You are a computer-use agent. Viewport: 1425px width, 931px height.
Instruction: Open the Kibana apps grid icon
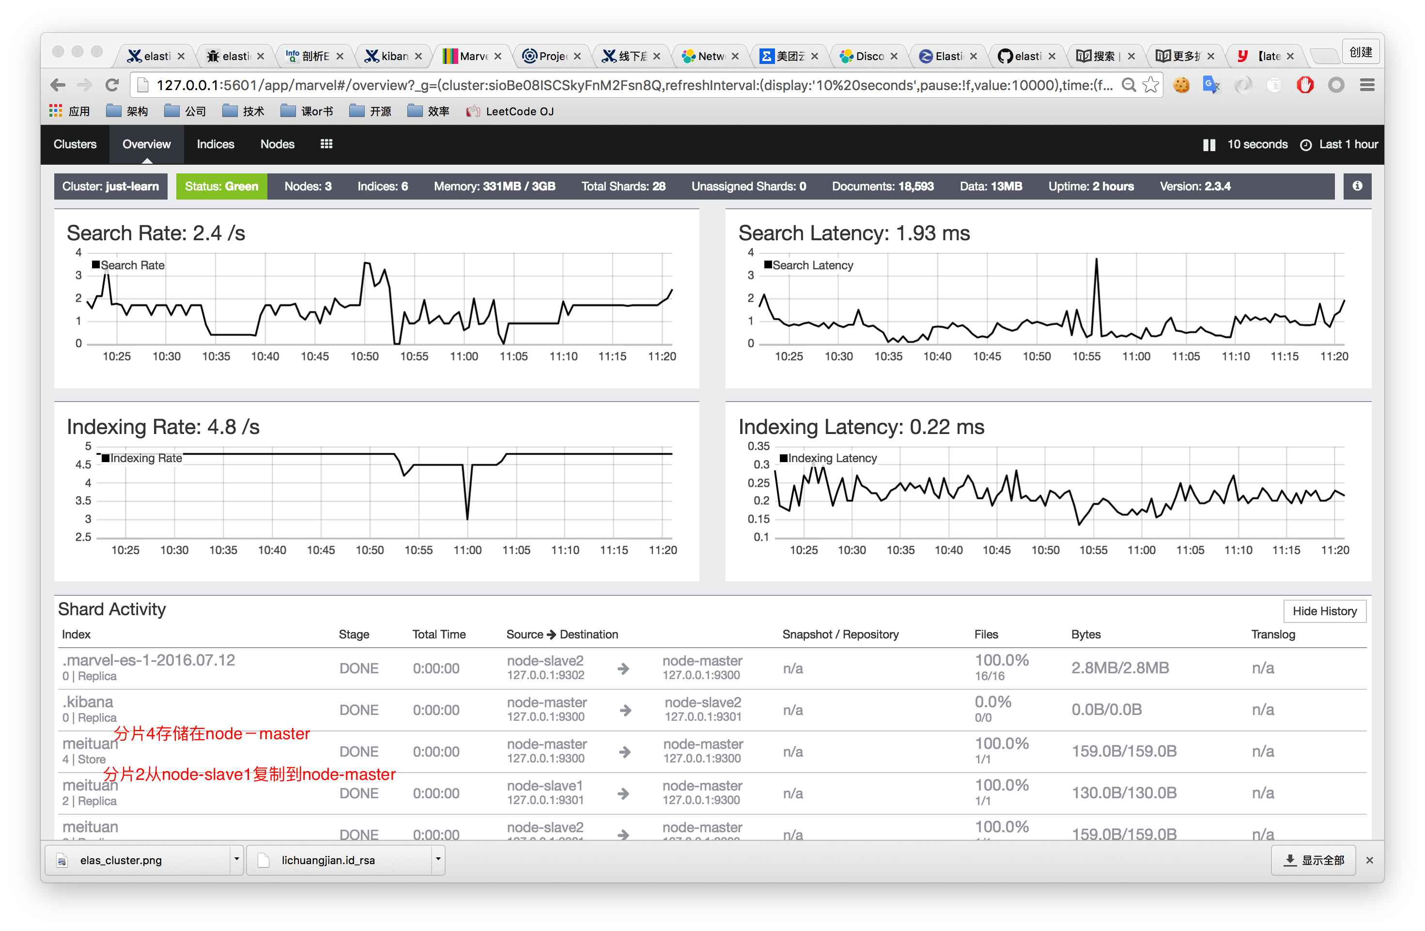326,144
